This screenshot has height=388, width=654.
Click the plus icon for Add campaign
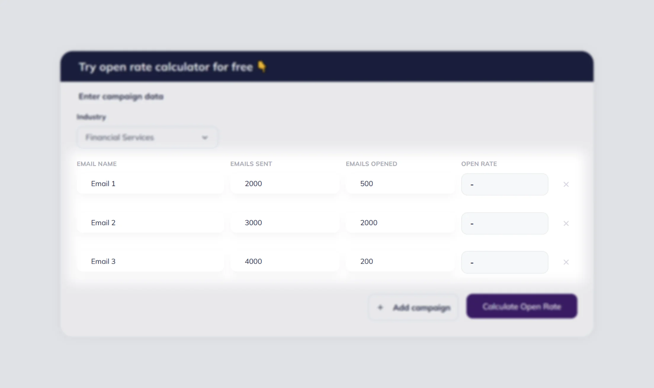(380, 308)
